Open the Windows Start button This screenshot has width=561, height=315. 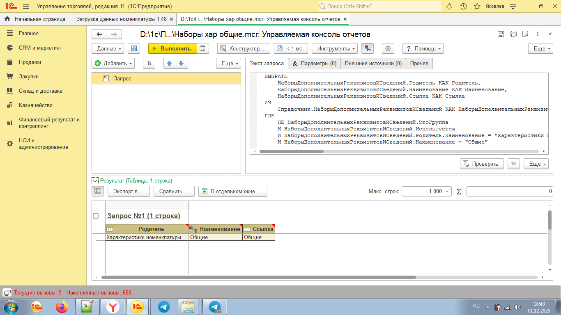coord(10,306)
